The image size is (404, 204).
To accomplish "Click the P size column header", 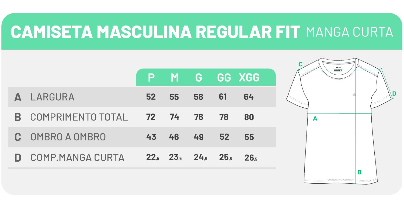I will [151, 78].
